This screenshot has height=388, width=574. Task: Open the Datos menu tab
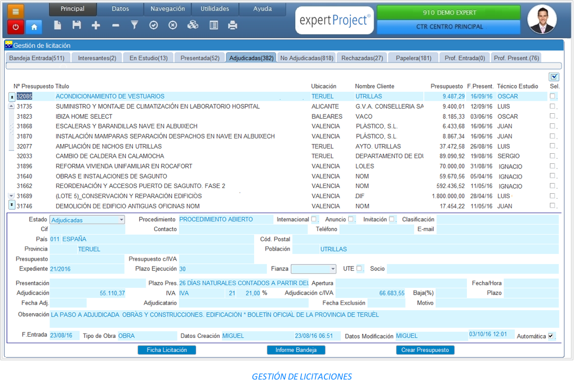(121, 9)
